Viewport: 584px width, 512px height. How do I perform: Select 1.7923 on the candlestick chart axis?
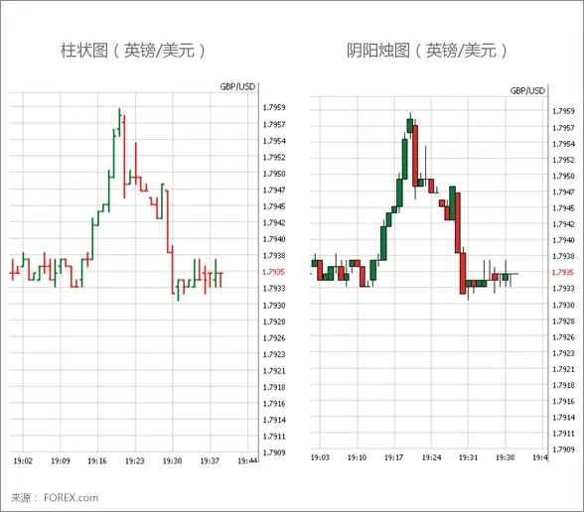[563, 353]
